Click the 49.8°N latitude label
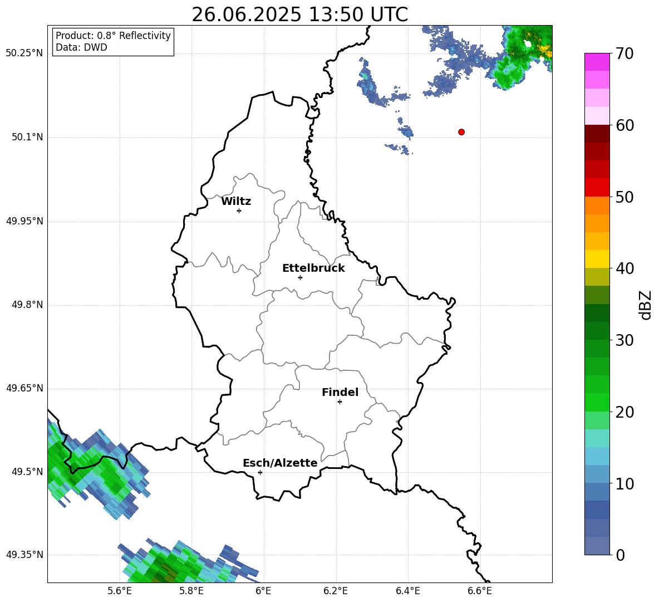Image resolution: width=659 pixels, height=602 pixels. (x=27, y=305)
